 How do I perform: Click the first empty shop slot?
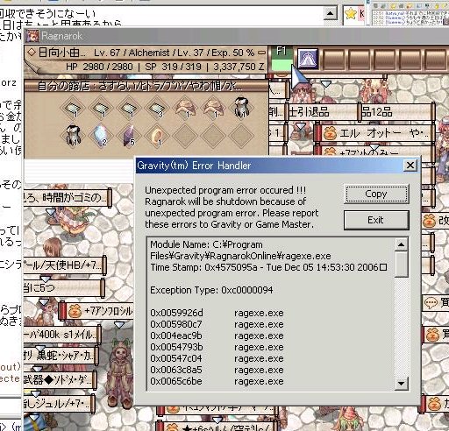tap(185, 135)
